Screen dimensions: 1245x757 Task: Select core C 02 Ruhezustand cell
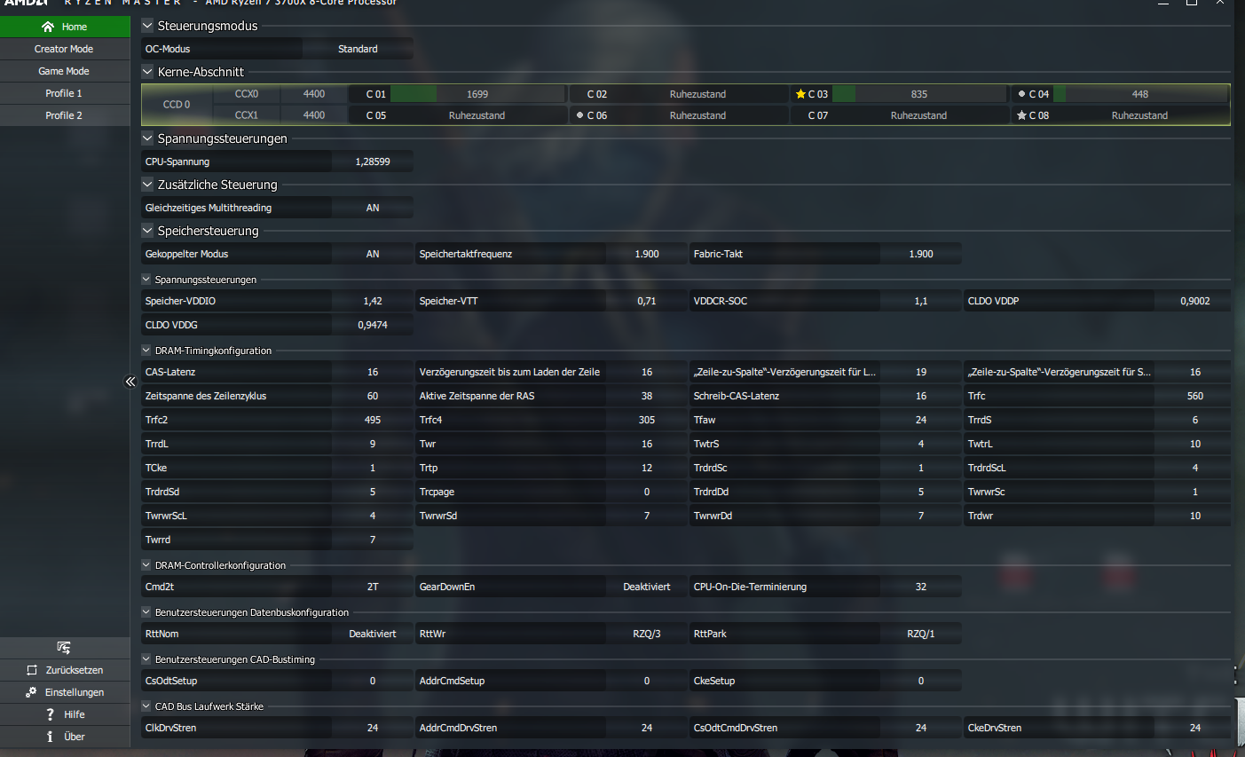[x=679, y=94]
